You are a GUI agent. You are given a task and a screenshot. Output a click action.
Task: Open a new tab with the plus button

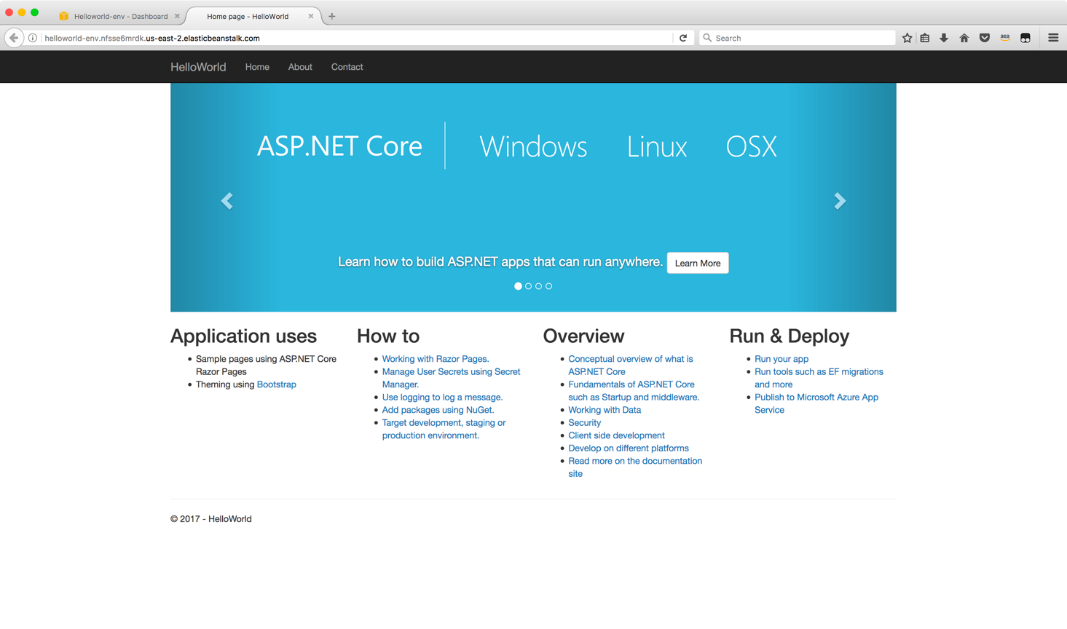(x=332, y=16)
